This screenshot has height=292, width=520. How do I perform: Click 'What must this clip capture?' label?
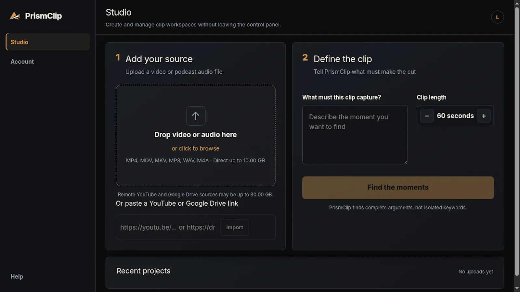341,97
